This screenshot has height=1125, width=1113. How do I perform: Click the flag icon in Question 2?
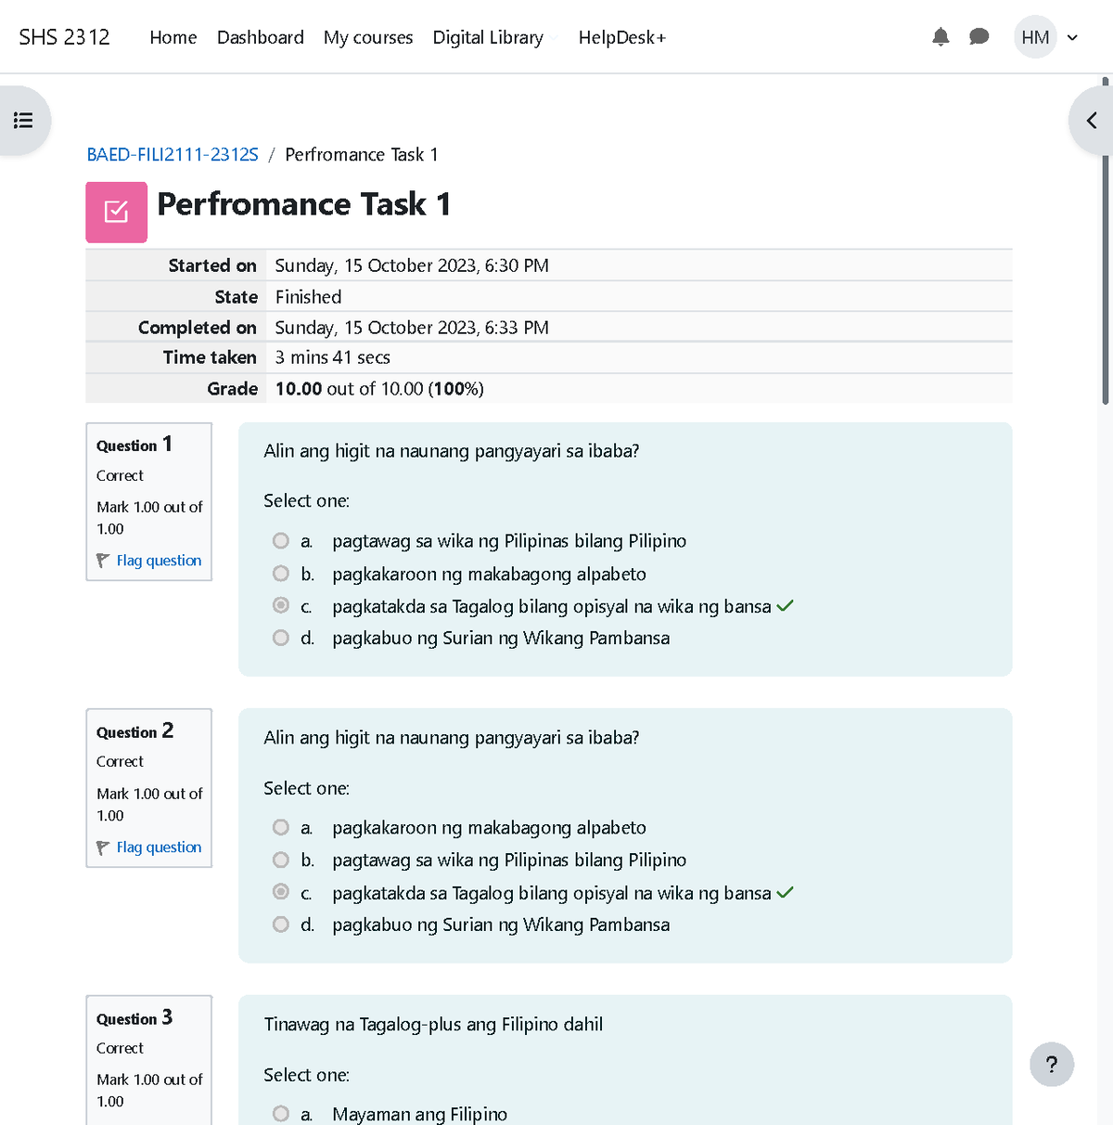[103, 847]
